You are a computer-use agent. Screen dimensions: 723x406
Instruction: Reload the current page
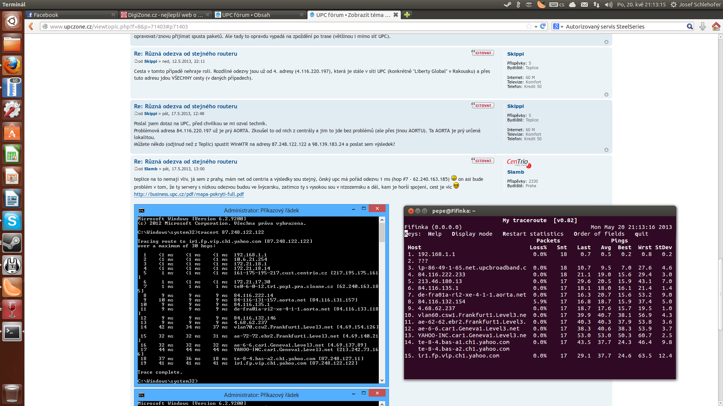point(543,26)
